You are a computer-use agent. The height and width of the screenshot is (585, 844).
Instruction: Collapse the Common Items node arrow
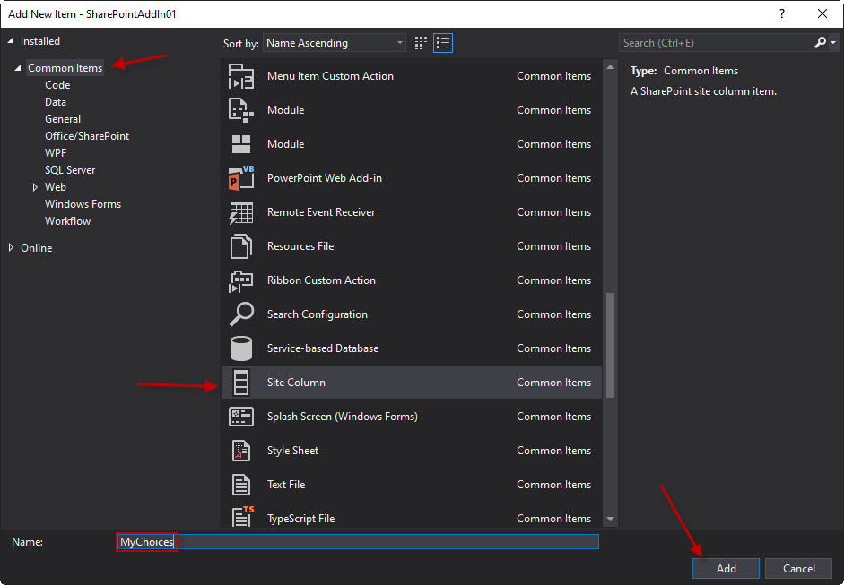coord(18,68)
